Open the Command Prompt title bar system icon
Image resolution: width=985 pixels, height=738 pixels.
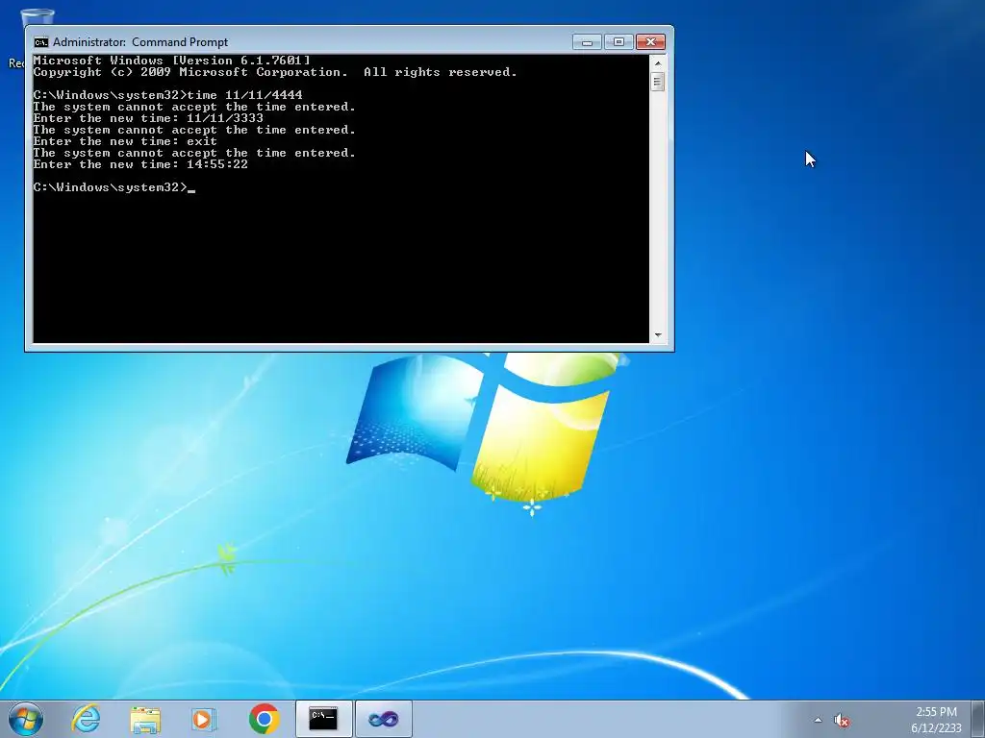coord(41,42)
